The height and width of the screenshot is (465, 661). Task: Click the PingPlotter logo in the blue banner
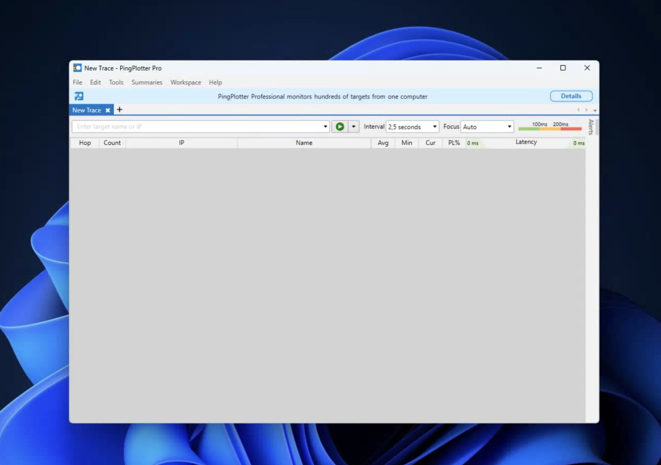click(x=79, y=96)
